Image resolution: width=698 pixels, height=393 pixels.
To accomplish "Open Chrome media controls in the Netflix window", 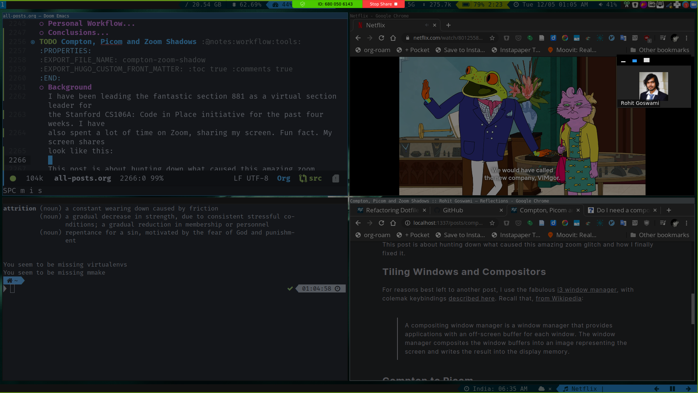I will 663,38.
